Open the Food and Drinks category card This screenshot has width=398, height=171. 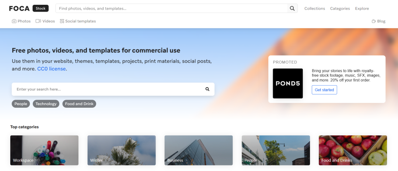353,150
